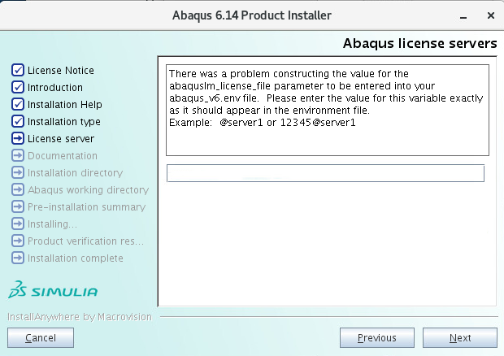Select the License server step label

click(61, 139)
